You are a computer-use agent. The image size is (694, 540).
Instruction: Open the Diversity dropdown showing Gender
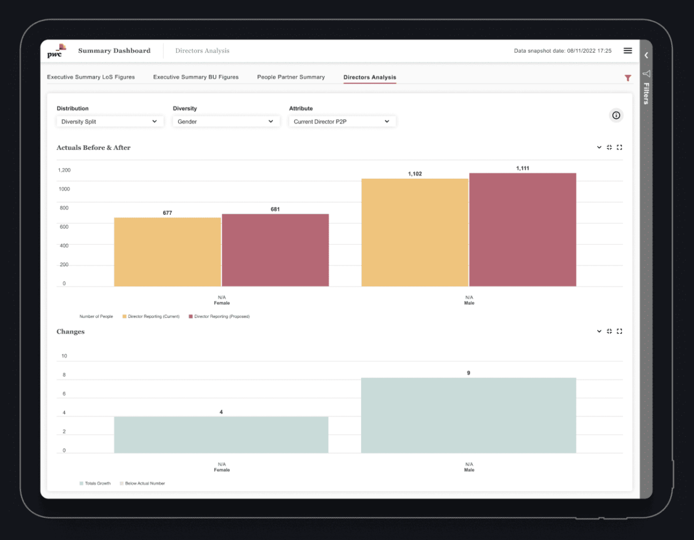point(226,121)
